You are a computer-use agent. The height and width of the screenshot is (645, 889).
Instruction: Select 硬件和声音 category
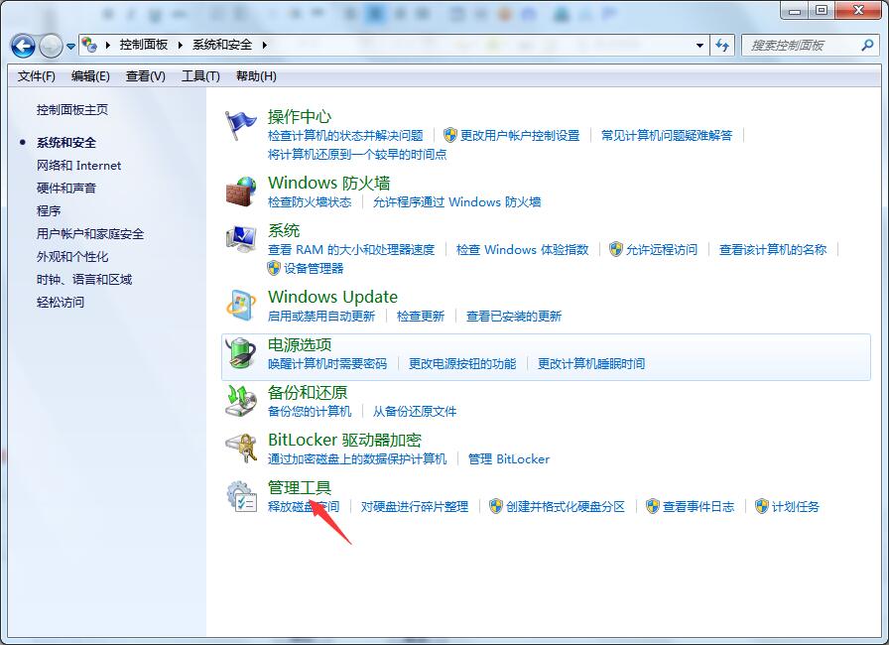[66, 189]
